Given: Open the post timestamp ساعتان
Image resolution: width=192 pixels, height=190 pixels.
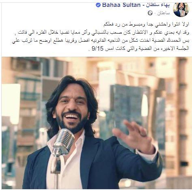Looking at the screenshot, I should [164, 13].
